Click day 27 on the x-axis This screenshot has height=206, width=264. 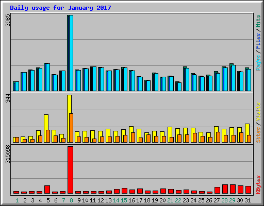coord(217,200)
